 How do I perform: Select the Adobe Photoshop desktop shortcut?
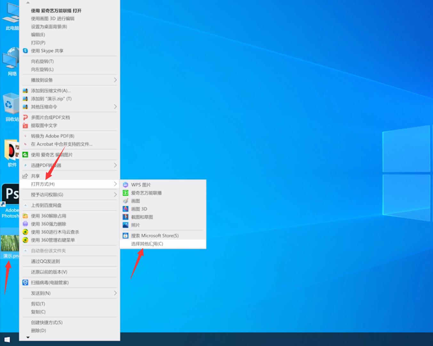pyautogui.click(x=10, y=201)
